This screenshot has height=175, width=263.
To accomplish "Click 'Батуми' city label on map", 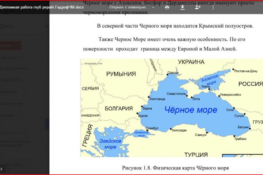I will tap(243, 127).
